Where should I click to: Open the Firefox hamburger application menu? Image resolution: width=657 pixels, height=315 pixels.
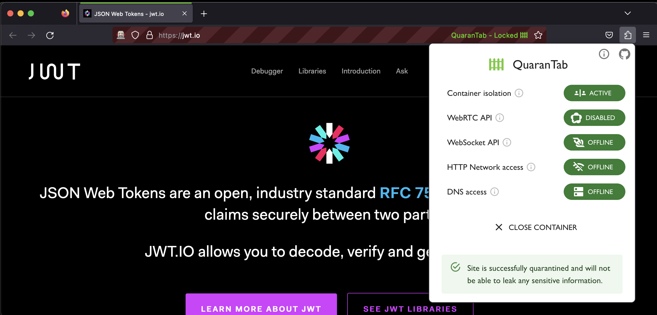coord(646,35)
